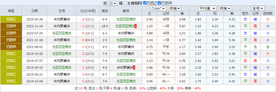Open the Crow* bookmaker dropdown
This screenshot has width=276, height=92.
point(158,8)
